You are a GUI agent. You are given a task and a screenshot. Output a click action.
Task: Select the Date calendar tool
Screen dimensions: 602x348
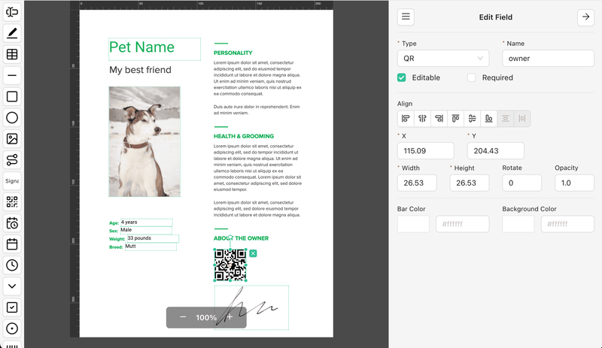(12, 244)
